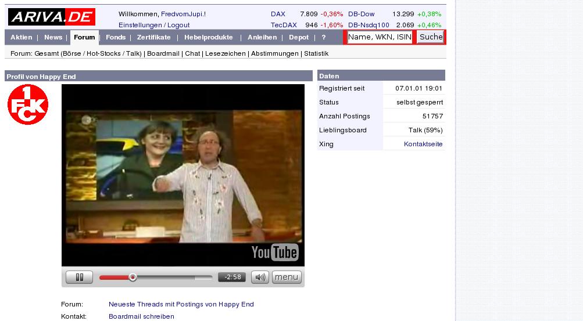Mute the video with speaker icon
Image resolution: width=583 pixels, height=321 pixels.
click(260, 277)
